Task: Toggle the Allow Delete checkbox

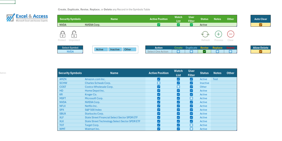Action: [261, 51]
